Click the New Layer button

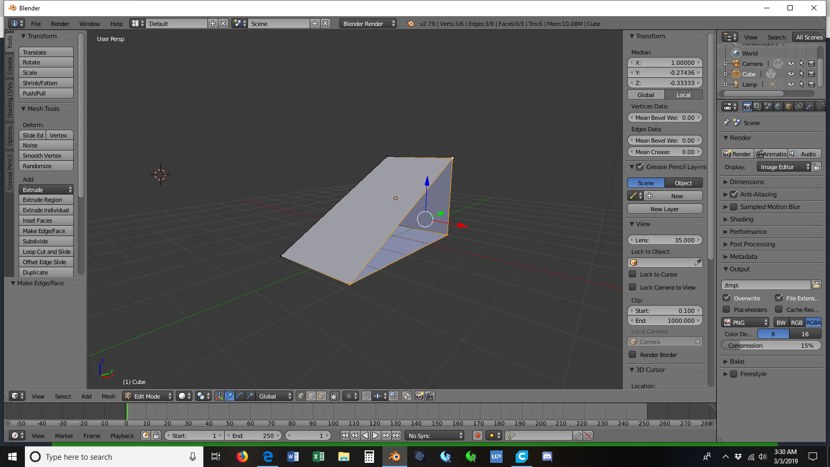(665, 209)
